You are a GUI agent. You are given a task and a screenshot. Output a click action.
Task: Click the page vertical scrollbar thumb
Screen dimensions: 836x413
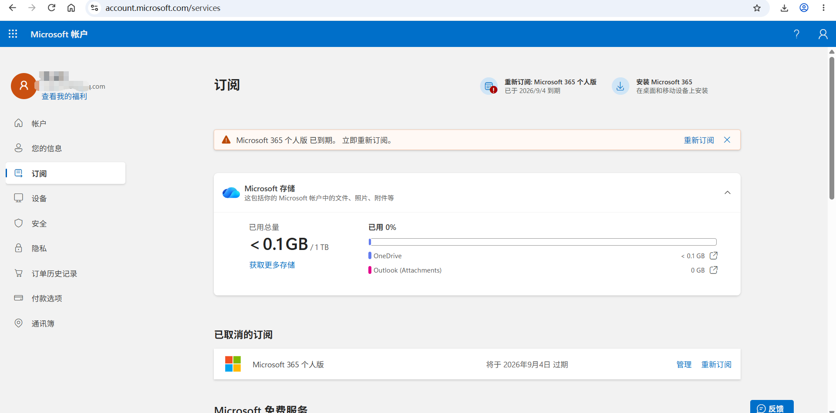click(832, 128)
